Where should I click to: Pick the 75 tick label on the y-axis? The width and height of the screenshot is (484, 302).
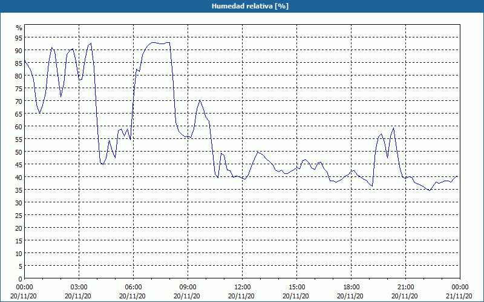coord(19,88)
